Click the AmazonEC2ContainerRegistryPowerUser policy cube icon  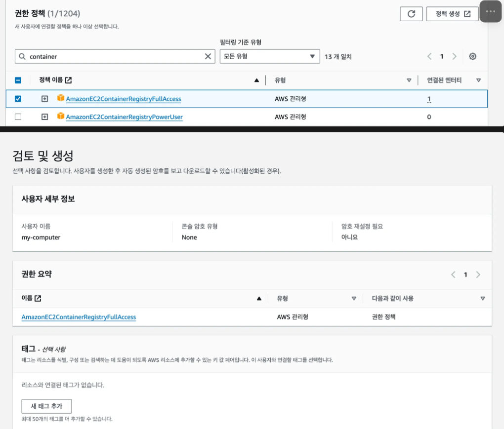(60, 116)
